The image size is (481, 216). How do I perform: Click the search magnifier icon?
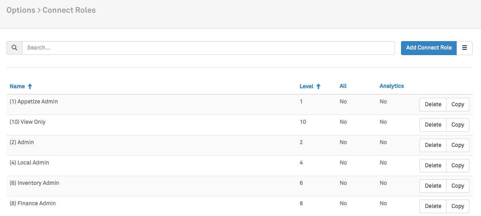[14, 48]
